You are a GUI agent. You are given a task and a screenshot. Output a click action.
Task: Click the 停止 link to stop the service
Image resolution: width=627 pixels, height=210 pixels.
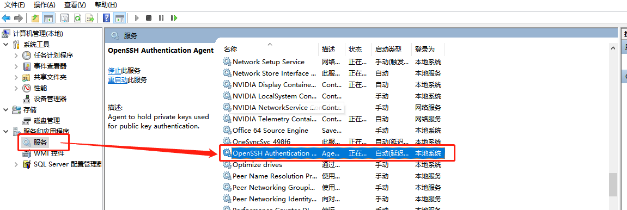pyautogui.click(x=114, y=71)
